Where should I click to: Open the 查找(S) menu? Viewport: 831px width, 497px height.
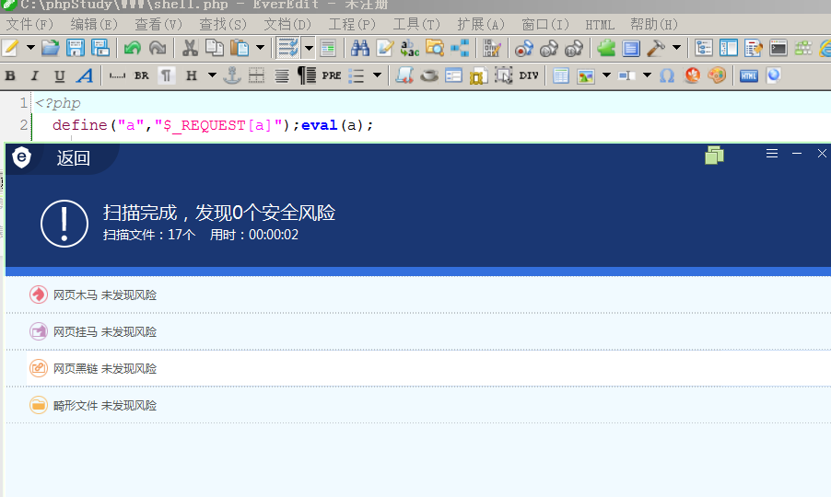[223, 24]
